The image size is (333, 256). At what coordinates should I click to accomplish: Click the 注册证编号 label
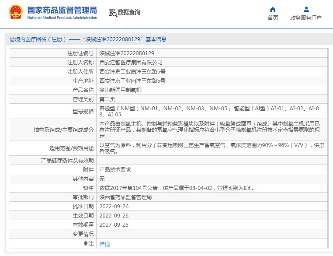point(80,53)
